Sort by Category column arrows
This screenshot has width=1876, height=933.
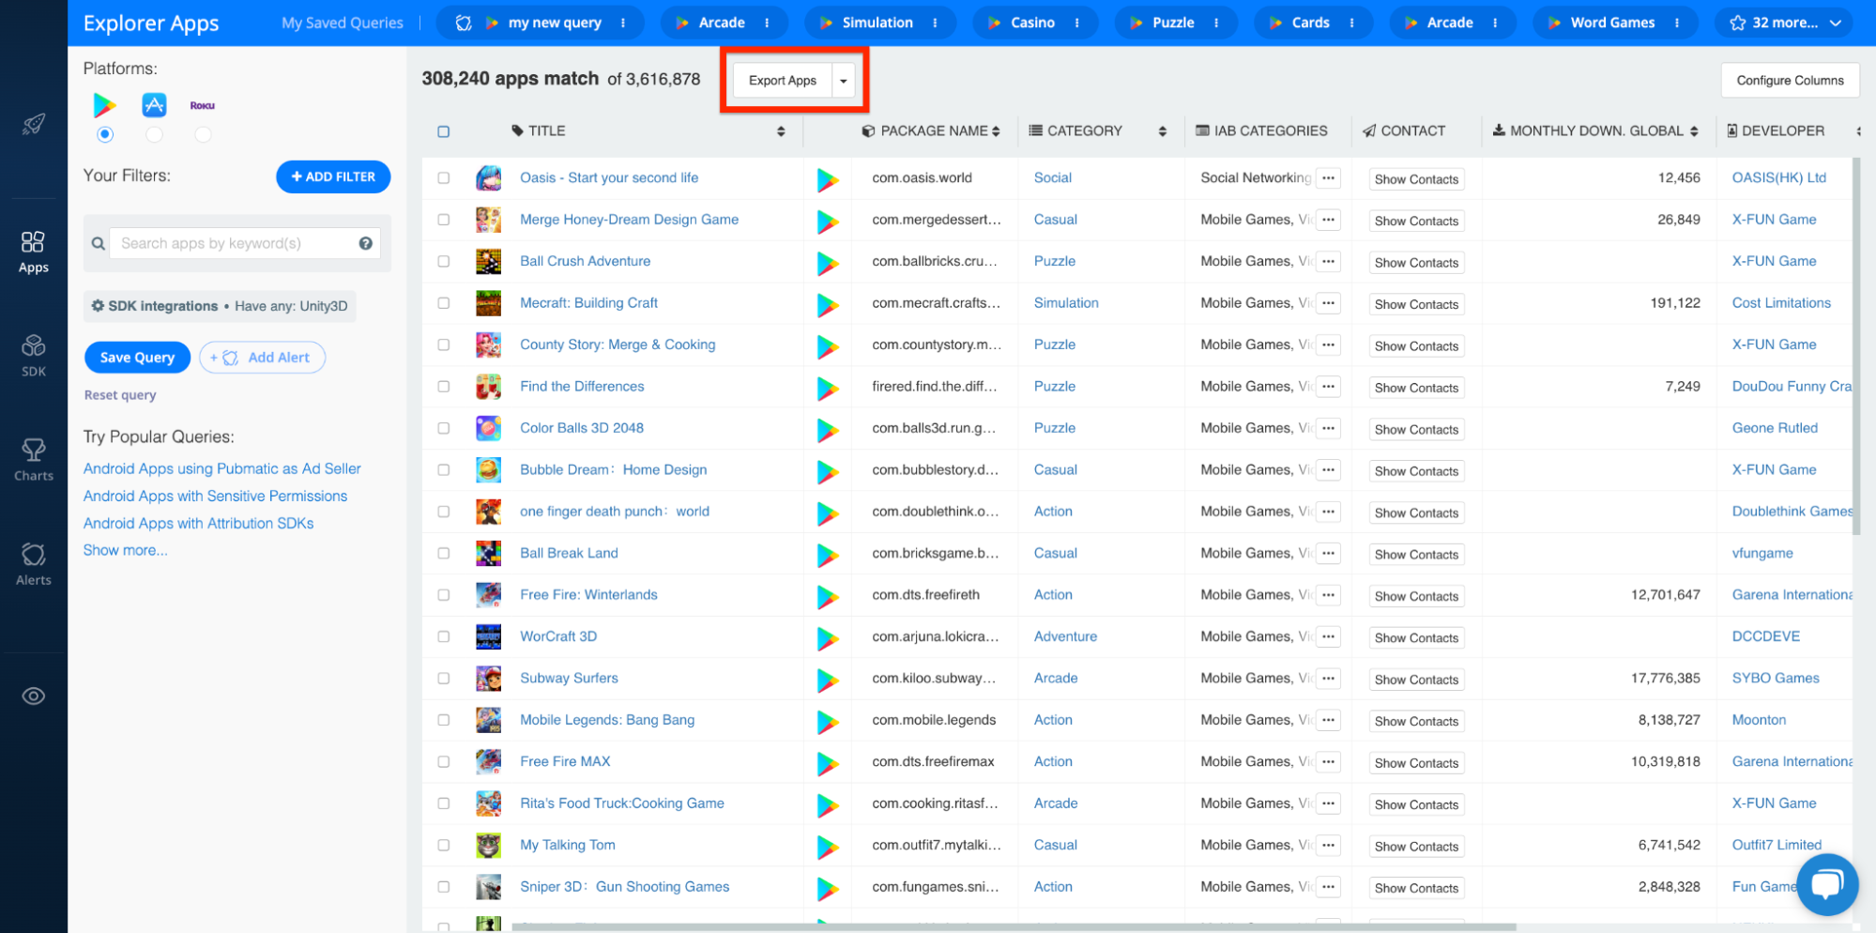(1163, 131)
